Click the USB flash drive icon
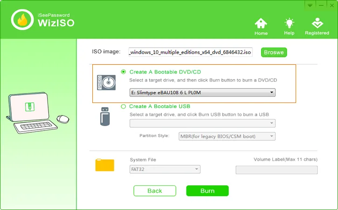 click(x=105, y=116)
